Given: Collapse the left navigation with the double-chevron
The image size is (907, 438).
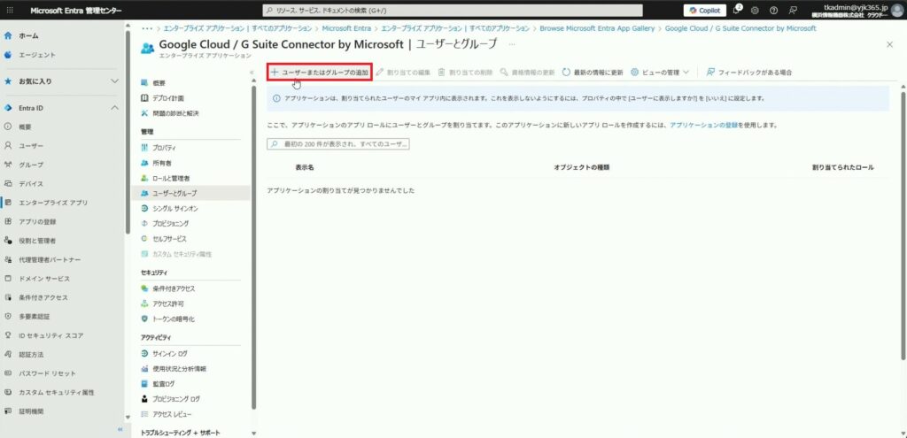Looking at the screenshot, I should coord(120,429).
